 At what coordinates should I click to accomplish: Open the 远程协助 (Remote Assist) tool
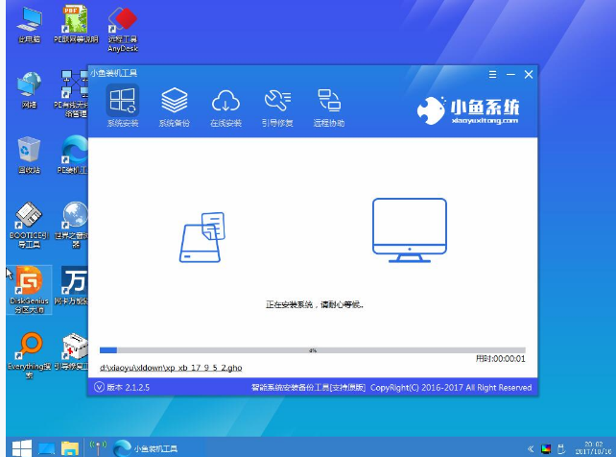[329, 104]
